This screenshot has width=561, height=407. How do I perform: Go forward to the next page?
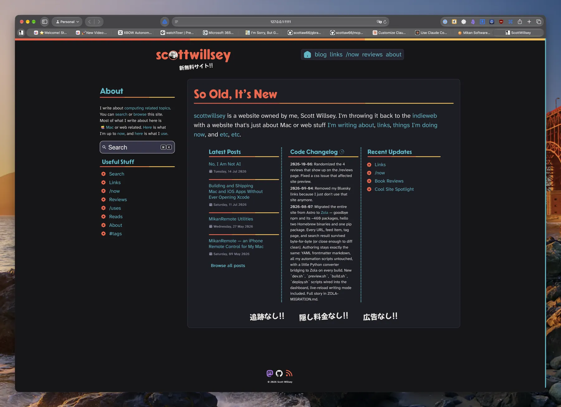click(x=99, y=22)
